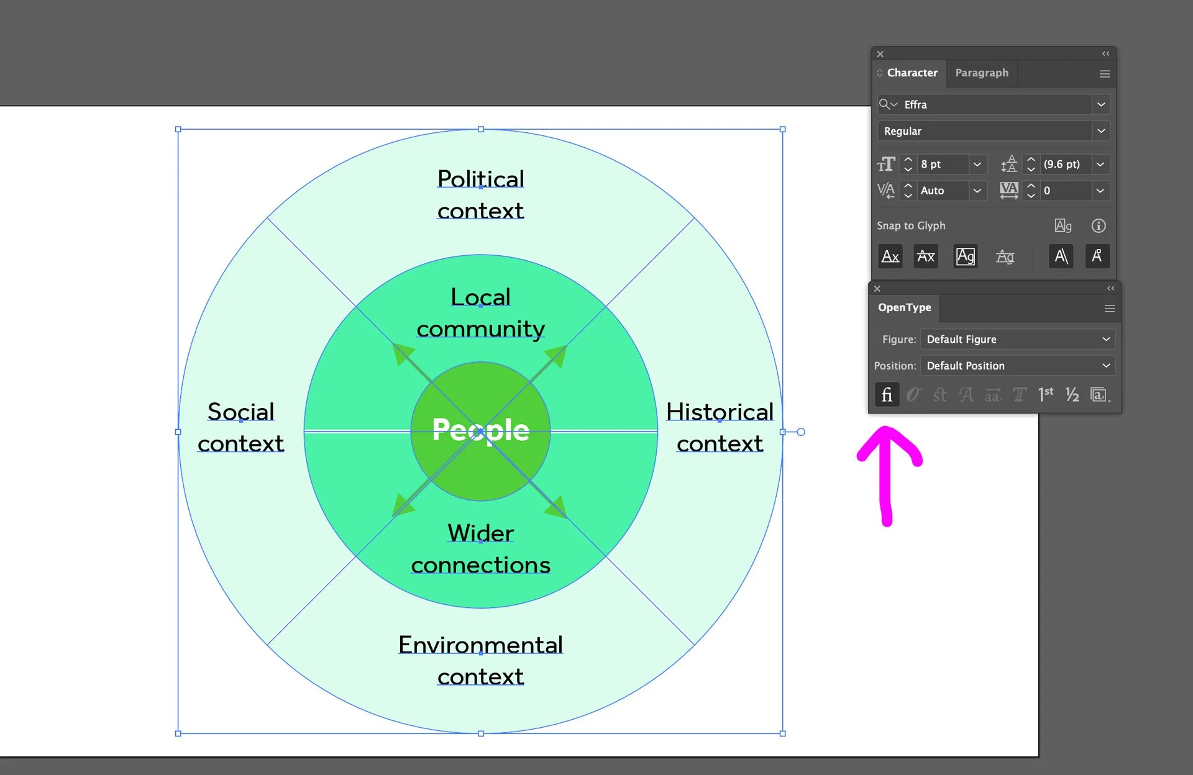1193x775 pixels.
Task: Enable the Snap to x-height option
Action: pyautogui.click(x=926, y=256)
